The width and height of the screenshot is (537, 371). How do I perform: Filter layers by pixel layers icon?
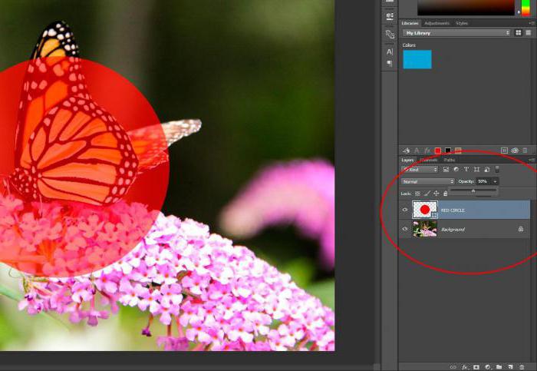pos(446,170)
